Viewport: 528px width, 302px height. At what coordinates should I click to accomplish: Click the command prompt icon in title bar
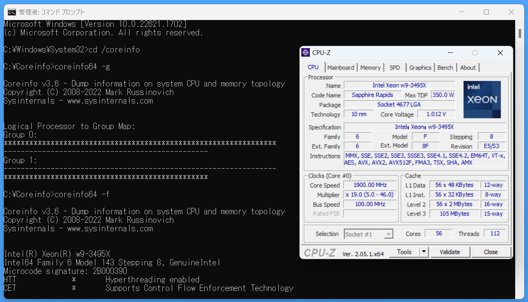pos(12,12)
